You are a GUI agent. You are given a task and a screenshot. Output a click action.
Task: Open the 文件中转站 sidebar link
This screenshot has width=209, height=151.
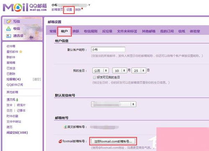[14, 122]
